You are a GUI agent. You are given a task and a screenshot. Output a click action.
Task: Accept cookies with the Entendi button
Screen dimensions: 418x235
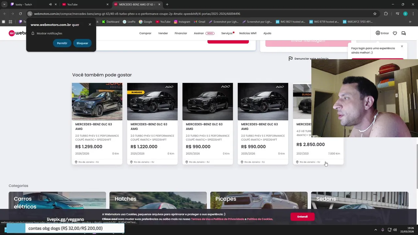(x=302, y=217)
